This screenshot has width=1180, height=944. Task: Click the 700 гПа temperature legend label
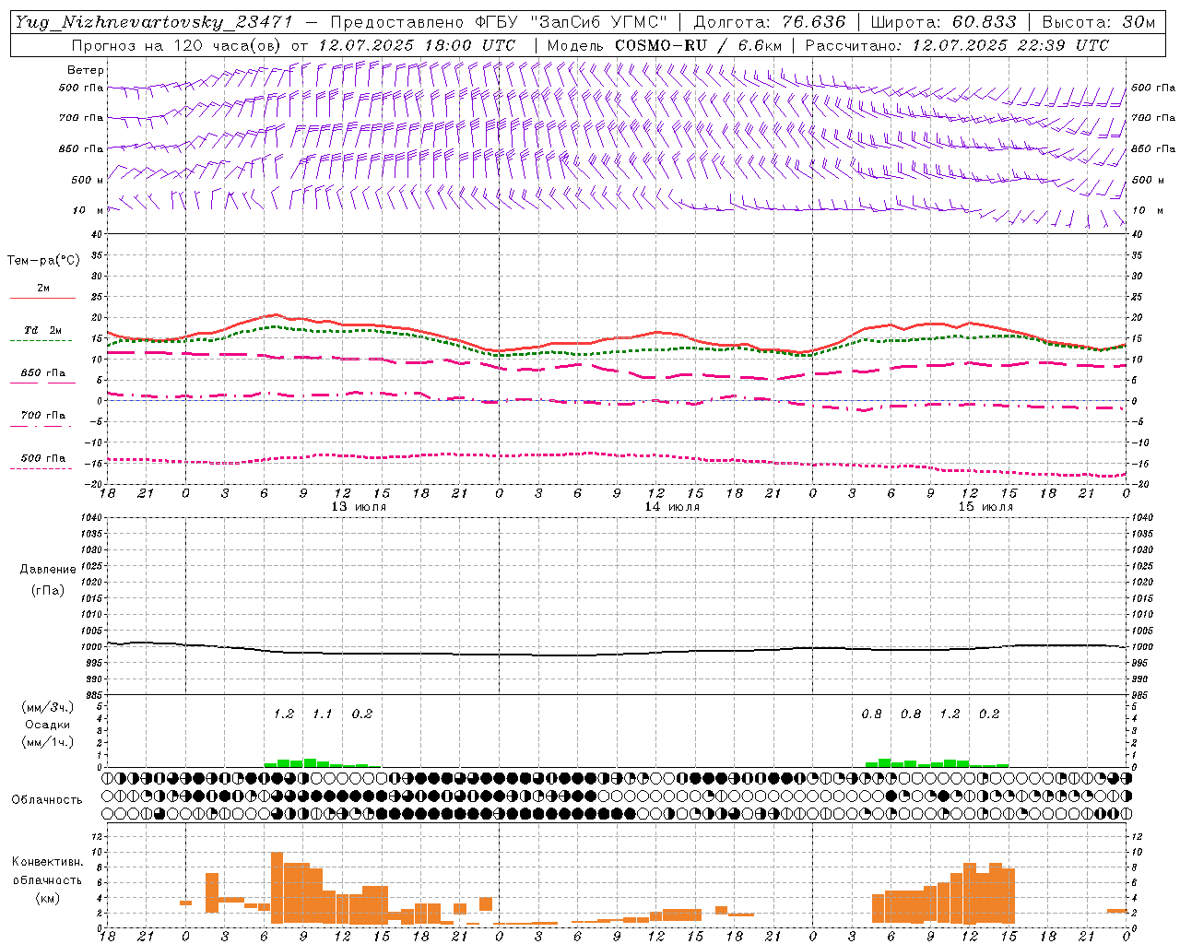click(x=42, y=415)
